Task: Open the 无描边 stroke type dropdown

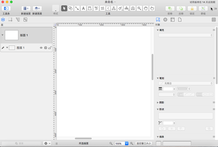Action: (x=186, y=83)
